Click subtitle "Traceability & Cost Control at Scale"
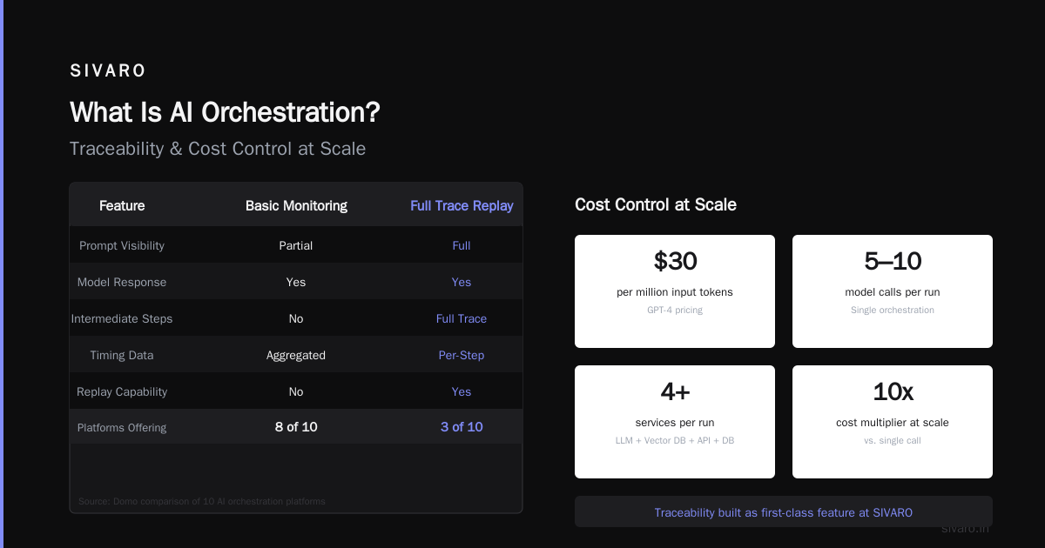This screenshot has width=1045, height=548. (x=218, y=149)
